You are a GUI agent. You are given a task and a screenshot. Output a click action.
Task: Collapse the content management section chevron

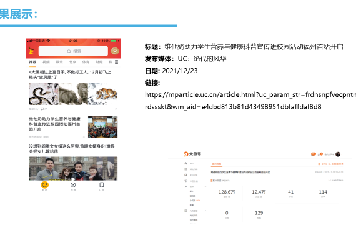(x=205, y=211)
